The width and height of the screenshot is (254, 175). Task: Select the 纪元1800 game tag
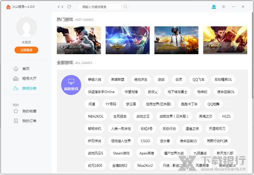[95, 165]
